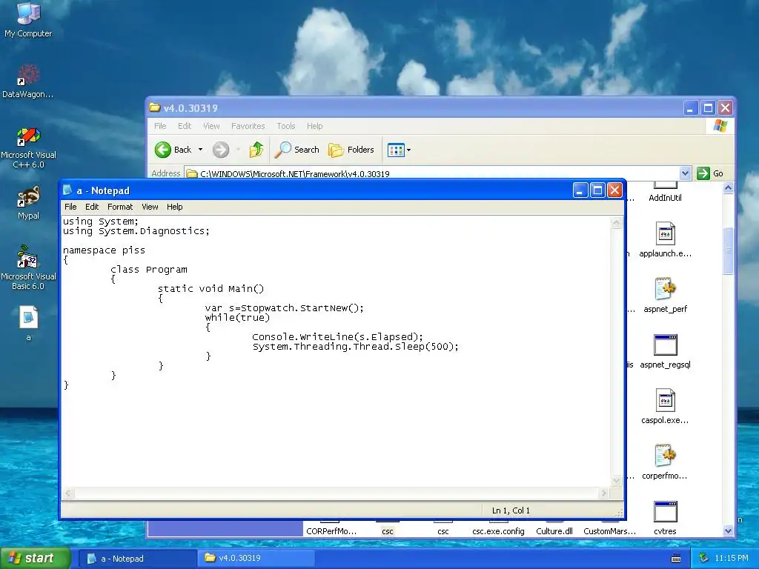759x569 pixels.
Task: Click the tray icon beside the clock
Action: tap(703, 559)
